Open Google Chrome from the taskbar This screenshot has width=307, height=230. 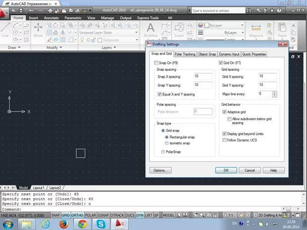tap(82, 225)
